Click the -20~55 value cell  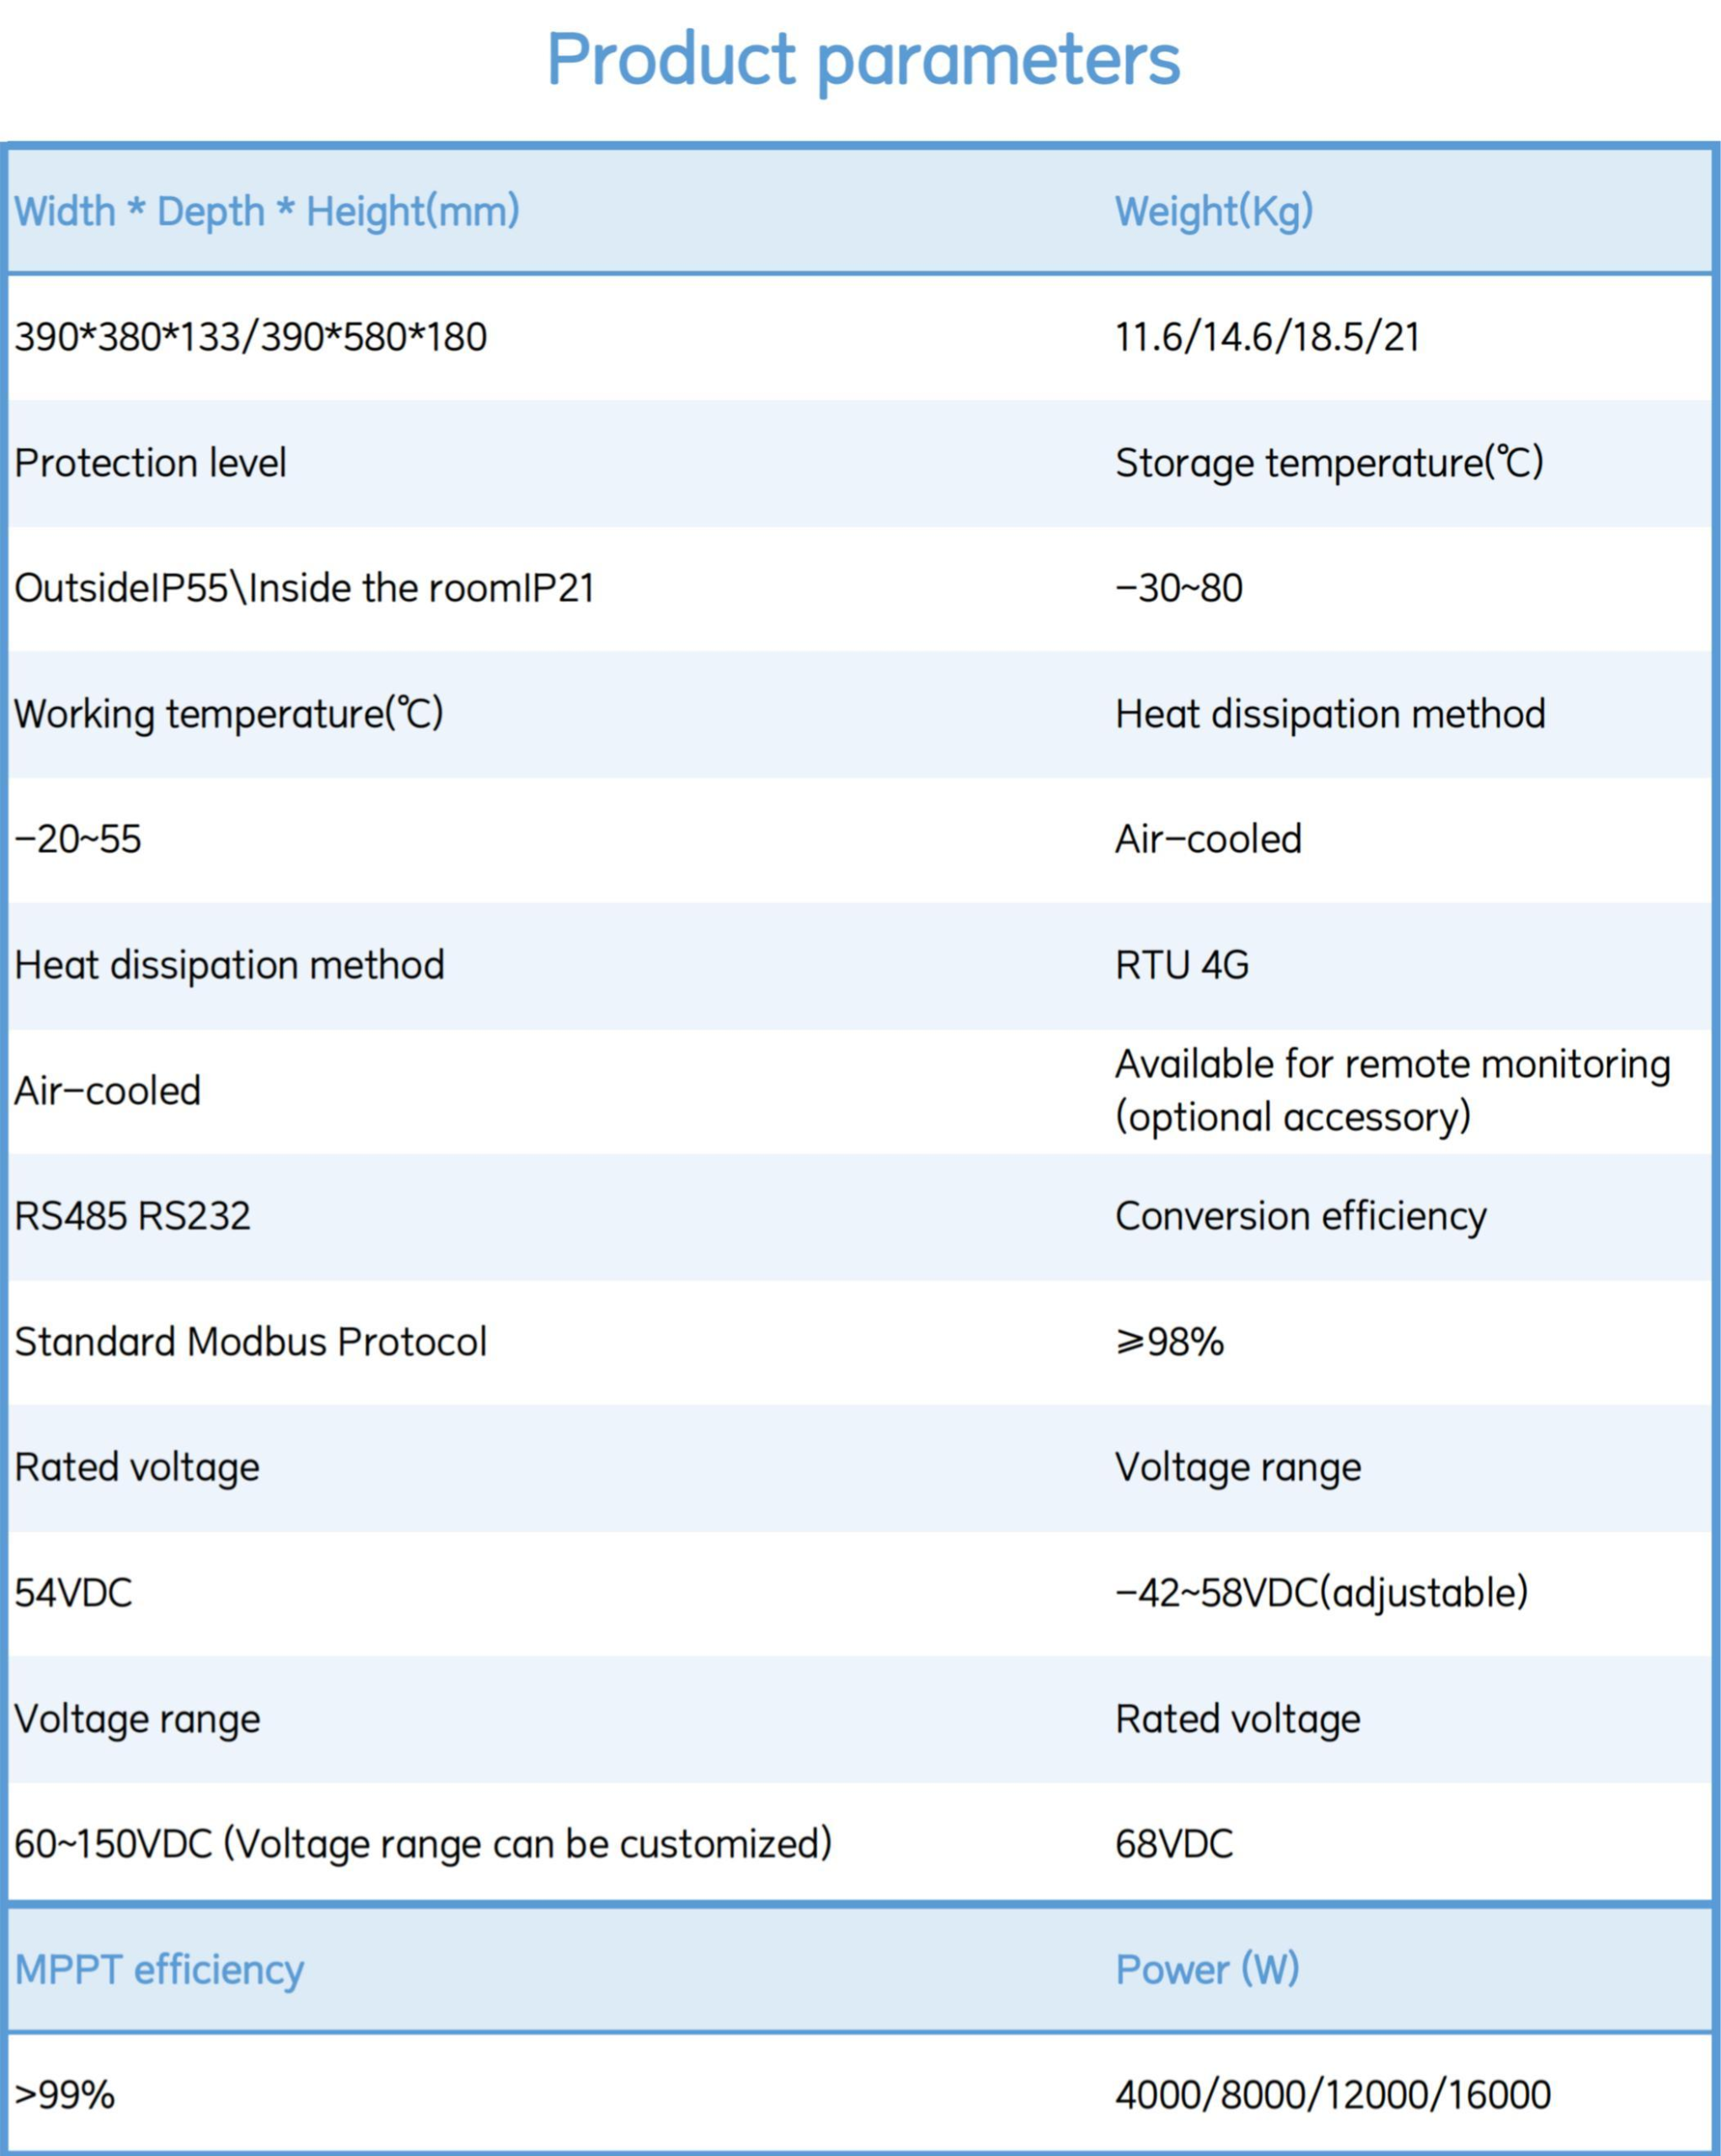click(x=78, y=839)
